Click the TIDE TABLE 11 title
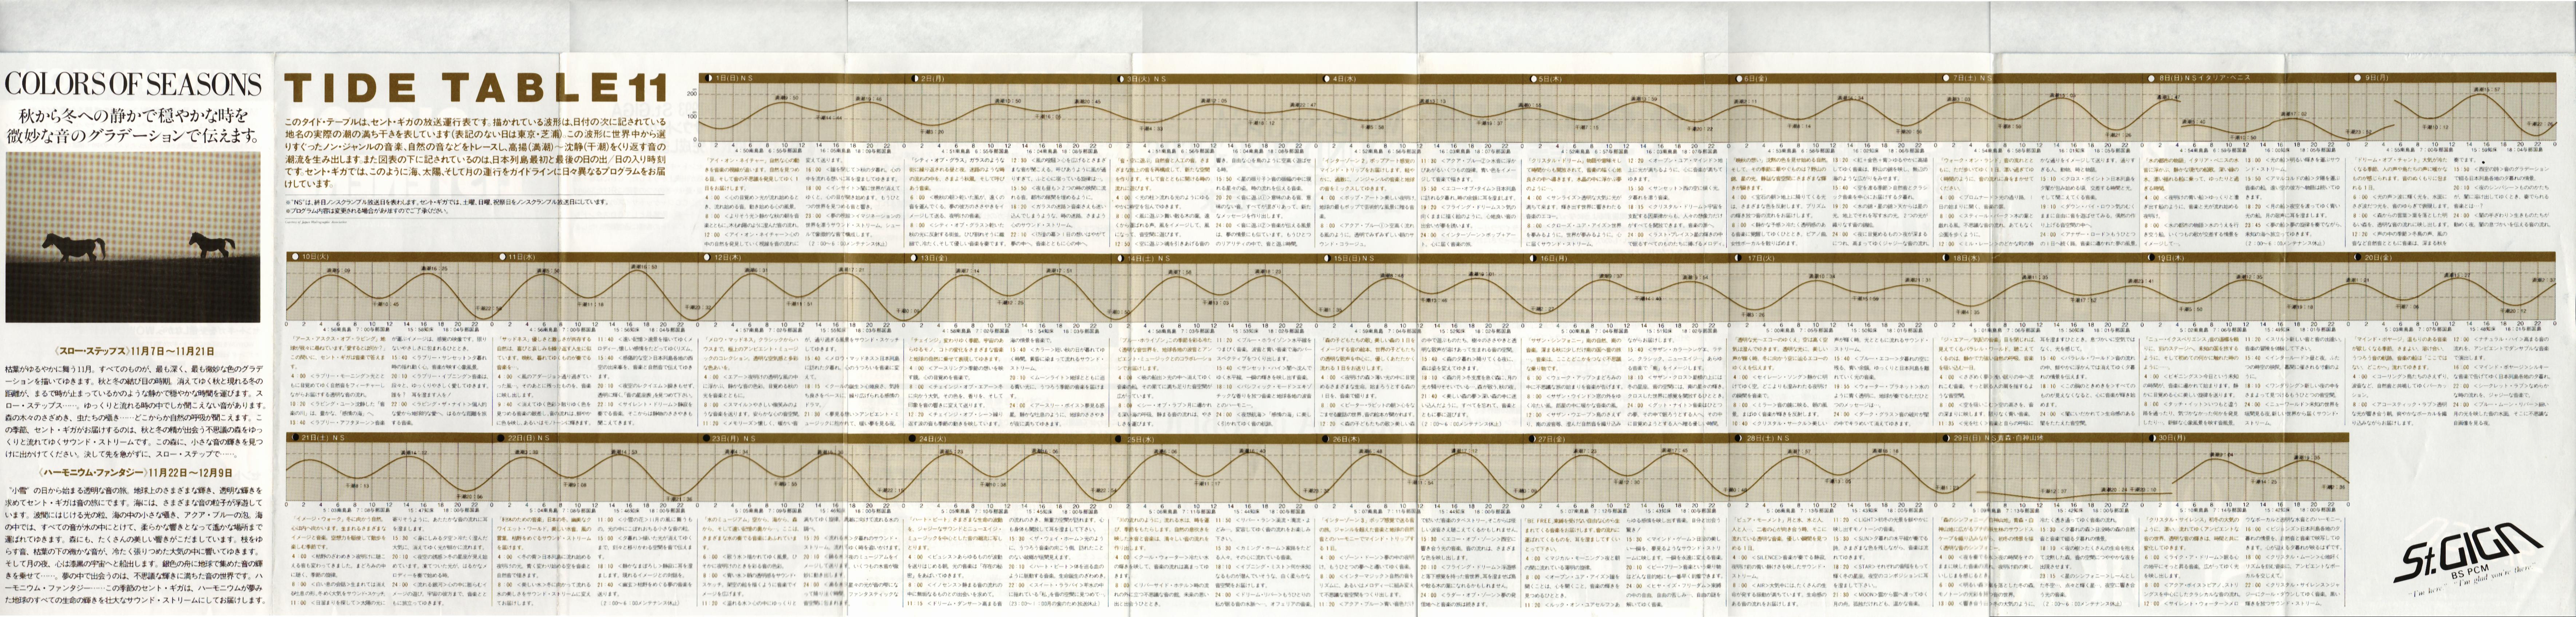Image resolution: width=2576 pixels, height=617 pixels. coord(475,89)
